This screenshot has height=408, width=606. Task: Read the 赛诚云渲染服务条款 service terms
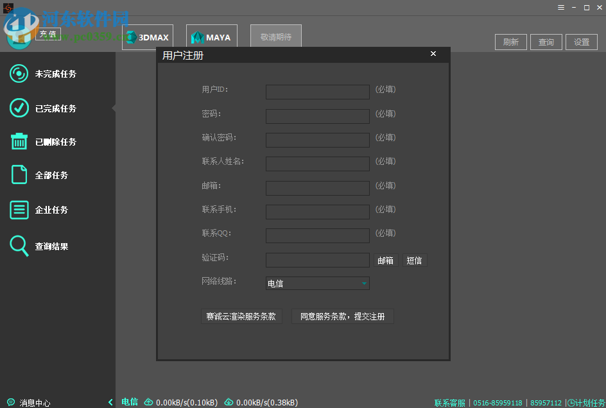point(241,316)
